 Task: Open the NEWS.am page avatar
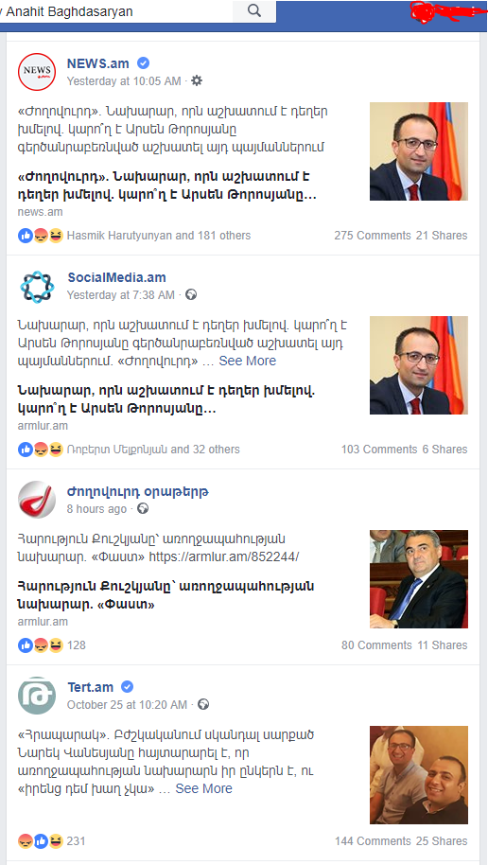tap(37, 71)
